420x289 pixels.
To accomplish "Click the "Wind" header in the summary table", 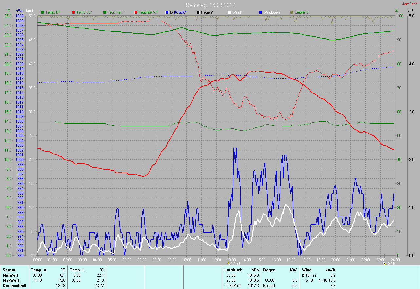I will tap(306, 270).
